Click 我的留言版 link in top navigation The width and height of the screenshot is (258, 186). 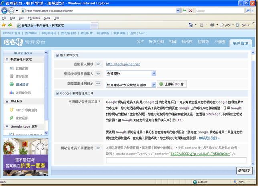(x=69, y=33)
